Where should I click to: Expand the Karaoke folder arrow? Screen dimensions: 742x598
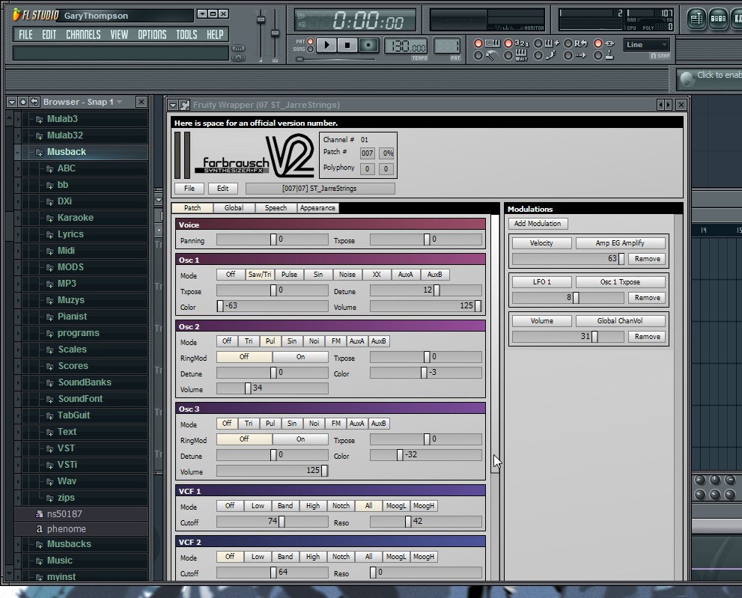[x=17, y=218]
